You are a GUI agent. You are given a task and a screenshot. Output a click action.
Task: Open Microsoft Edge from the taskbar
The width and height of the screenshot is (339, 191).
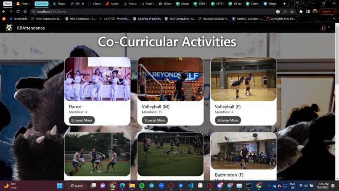[x=122, y=186]
